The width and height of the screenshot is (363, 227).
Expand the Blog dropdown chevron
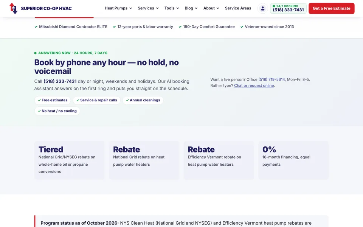pos(196,8)
